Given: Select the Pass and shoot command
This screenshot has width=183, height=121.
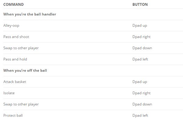Looking at the screenshot, I should point(16,37).
